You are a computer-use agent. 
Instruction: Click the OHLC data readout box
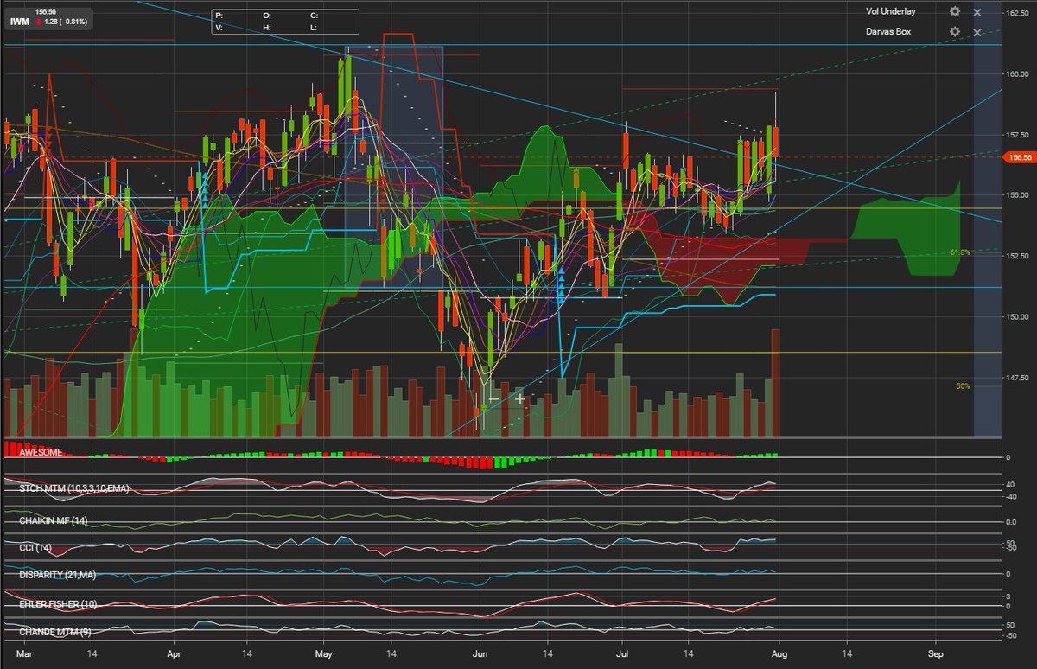(x=284, y=22)
